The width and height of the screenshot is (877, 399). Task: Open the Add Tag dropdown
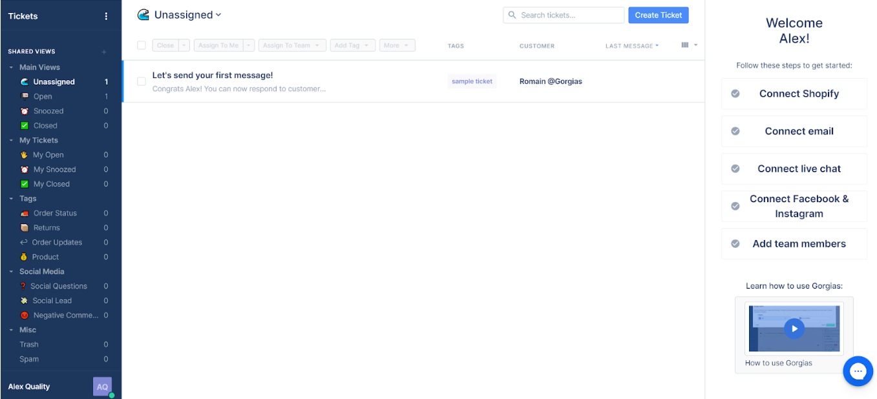point(352,45)
